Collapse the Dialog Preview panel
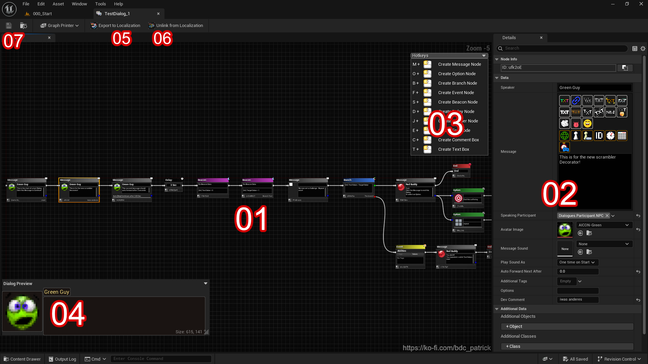648x364 pixels. pyautogui.click(x=205, y=283)
